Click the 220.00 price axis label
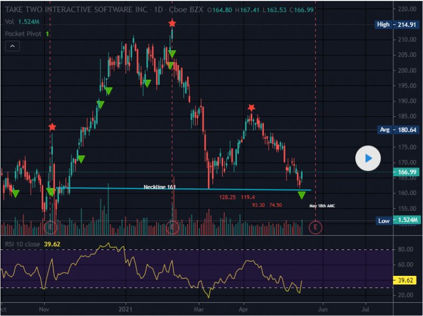This screenshot has height=316, width=423. [407, 9]
